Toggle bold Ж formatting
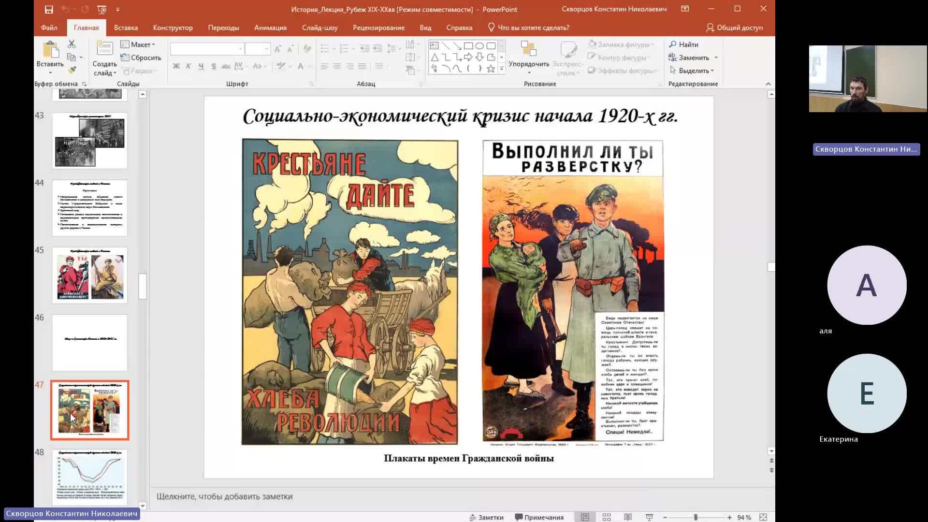Image resolution: width=928 pixels, height=522 pixels. 176,66
